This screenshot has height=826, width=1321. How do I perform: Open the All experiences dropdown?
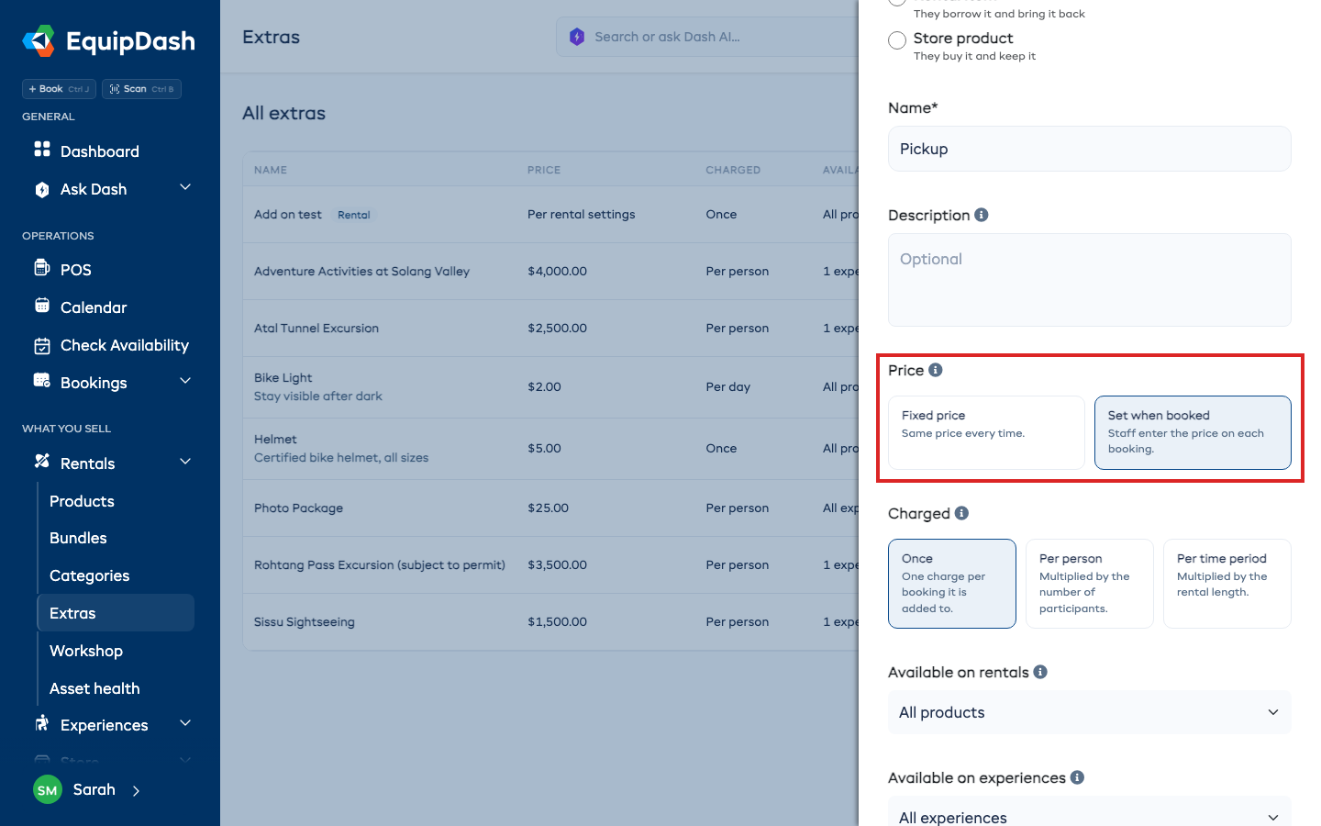click(1090, 812)
